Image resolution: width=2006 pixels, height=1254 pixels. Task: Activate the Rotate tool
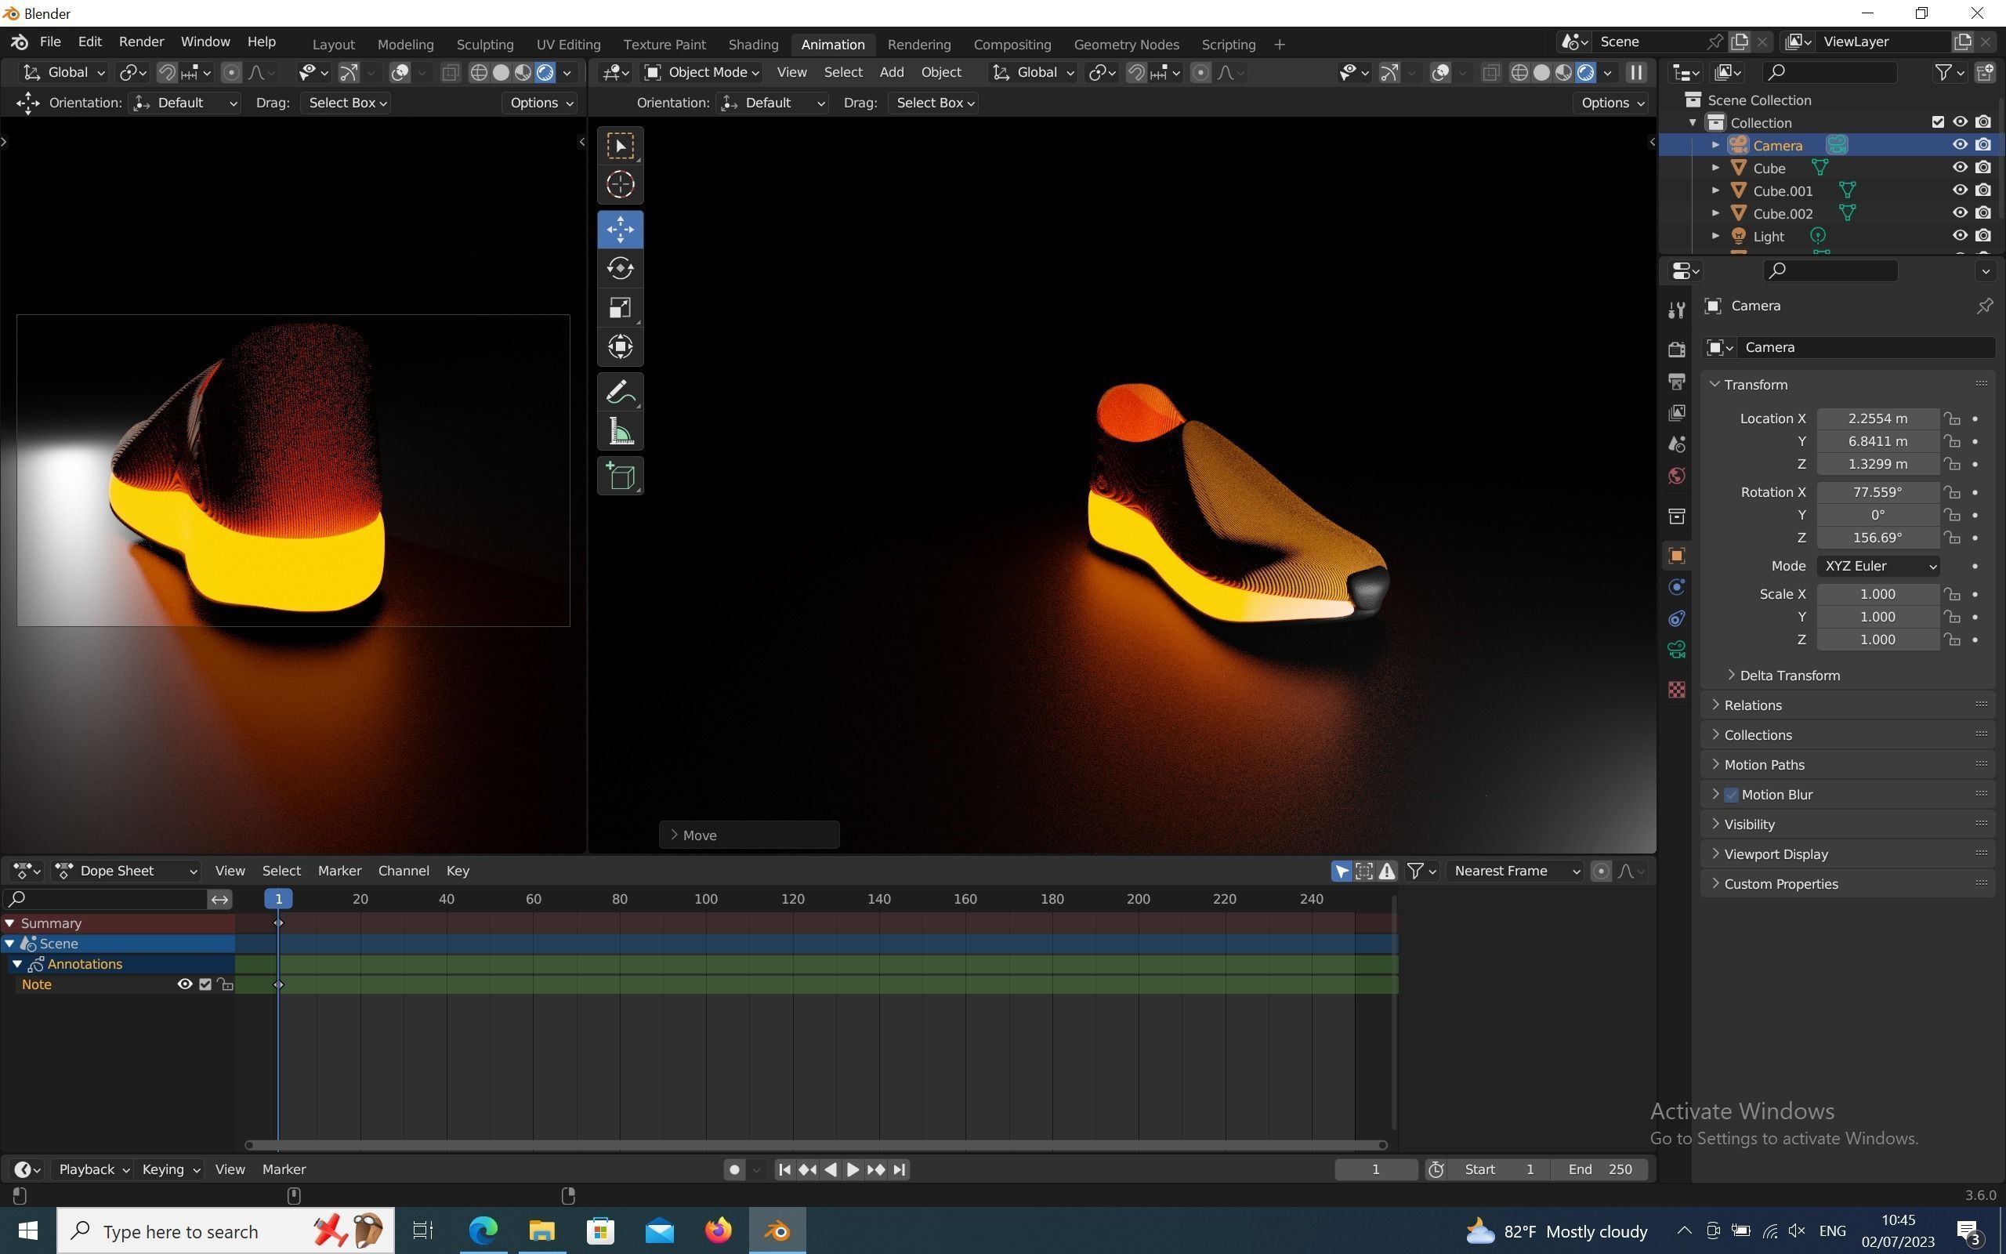tap(620, 269)
